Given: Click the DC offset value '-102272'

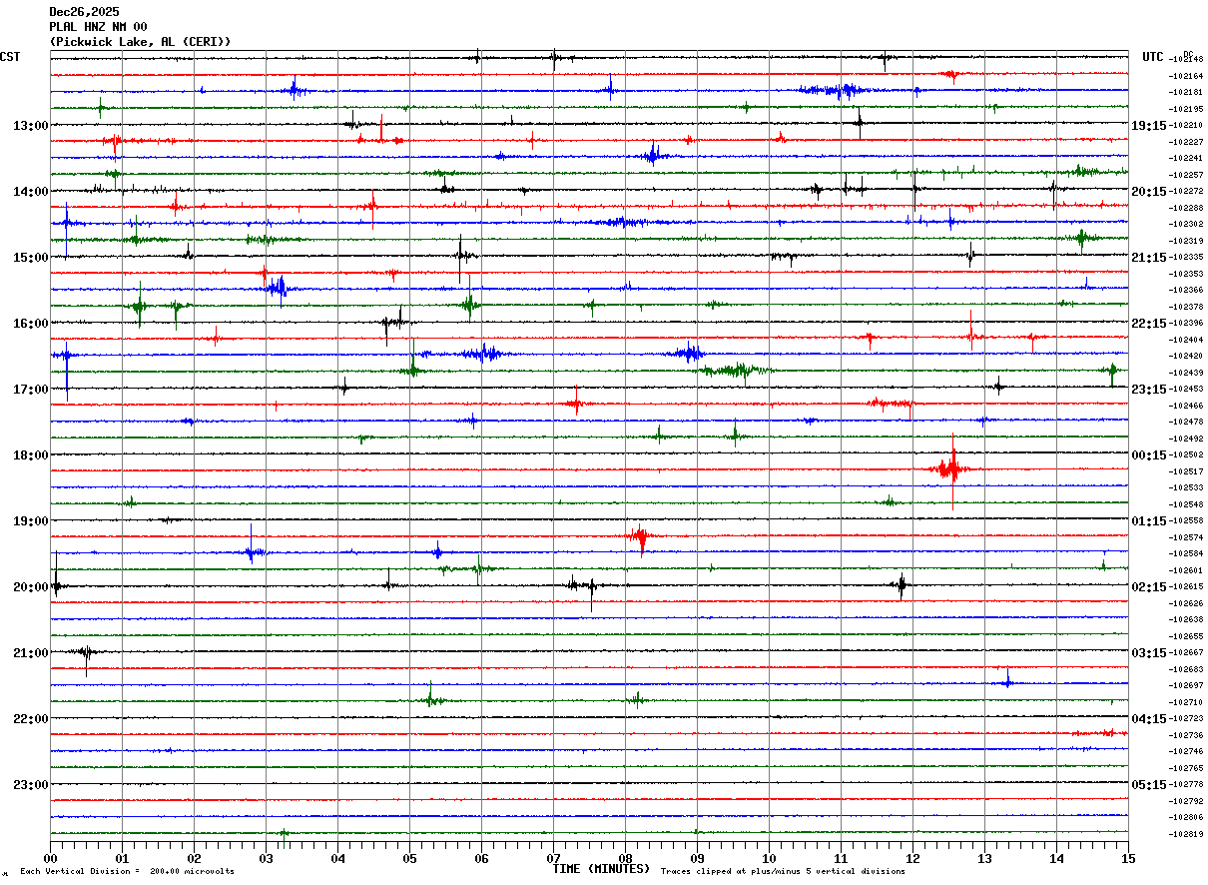Looking at the screenshot, I should click(x=1187, y=192).
